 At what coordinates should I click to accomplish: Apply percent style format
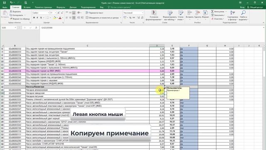[130, 17]
